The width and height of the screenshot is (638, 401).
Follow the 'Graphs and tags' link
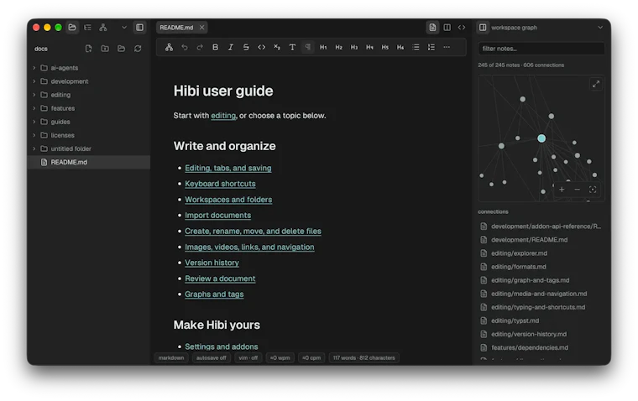[x=214, y=294]
